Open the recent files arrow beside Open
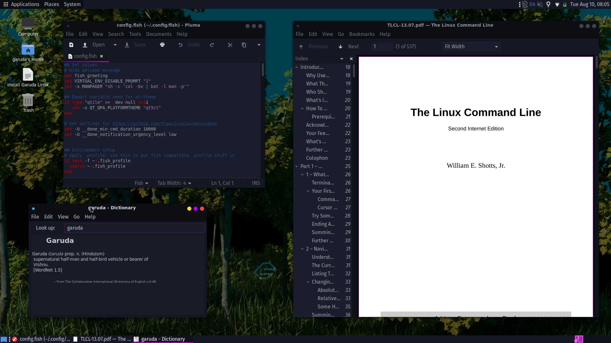 pyautogui.click(x=115, y=45)
